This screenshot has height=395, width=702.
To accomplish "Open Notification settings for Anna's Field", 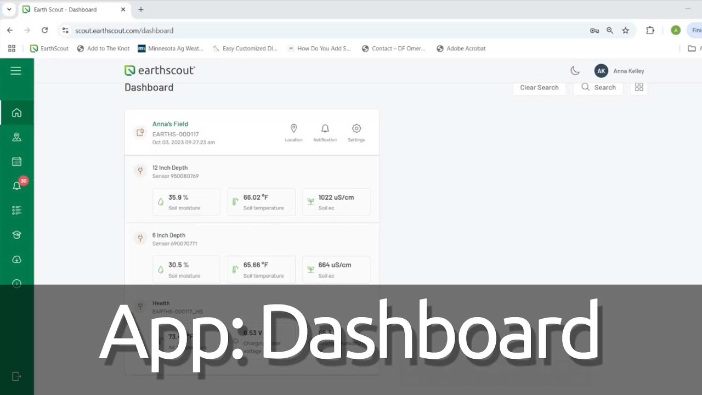I will [325, 132].
